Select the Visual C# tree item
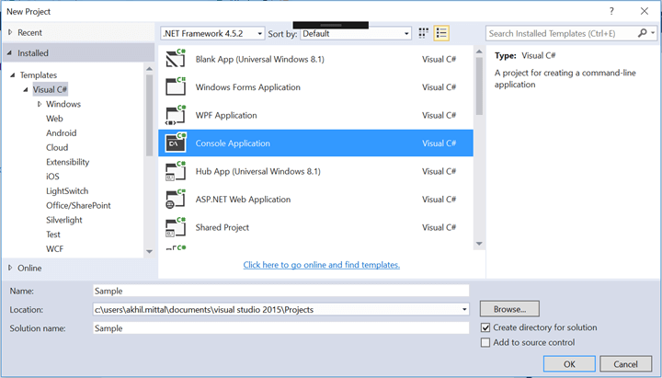The width and height of the screenshot is (662, 378). [50, 89]
